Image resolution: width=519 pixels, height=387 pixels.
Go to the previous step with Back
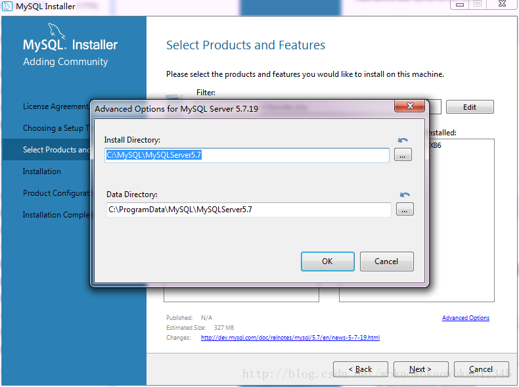[x=361, y=369]
